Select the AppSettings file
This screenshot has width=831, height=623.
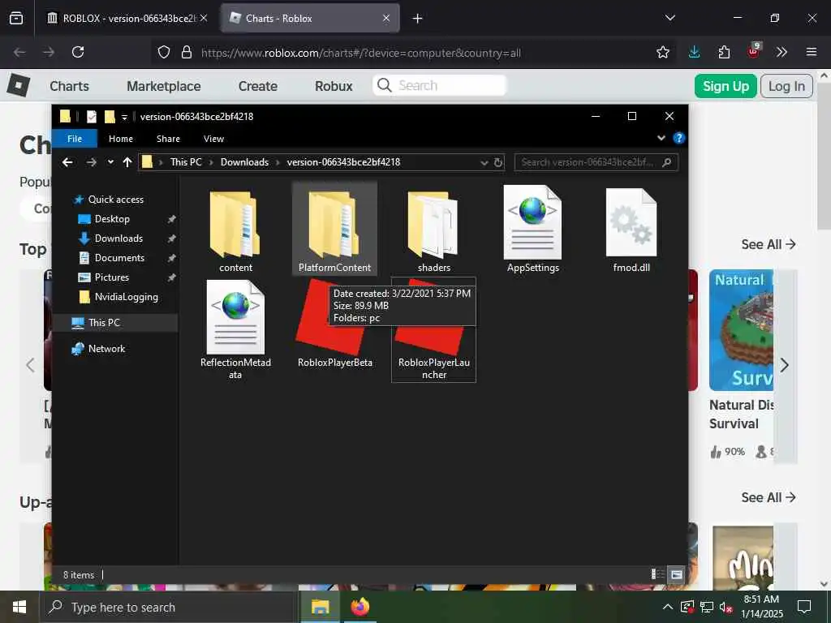pos(532,229)
